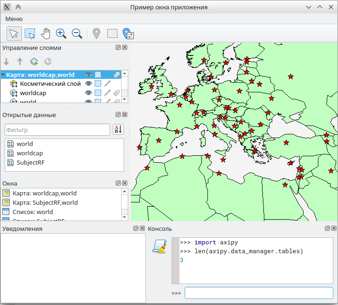Click the zoom out magnifier tool
This screenshot has height=305, width=338.
77,33
